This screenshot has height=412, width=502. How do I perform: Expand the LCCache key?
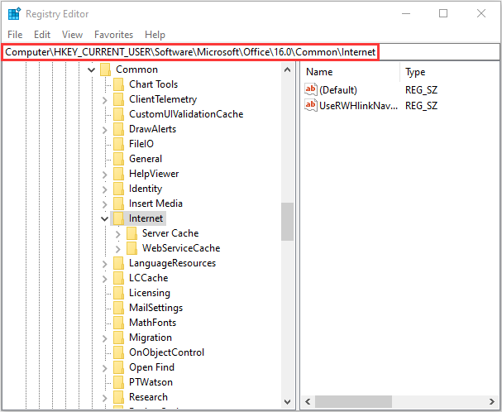click(105, 279)
